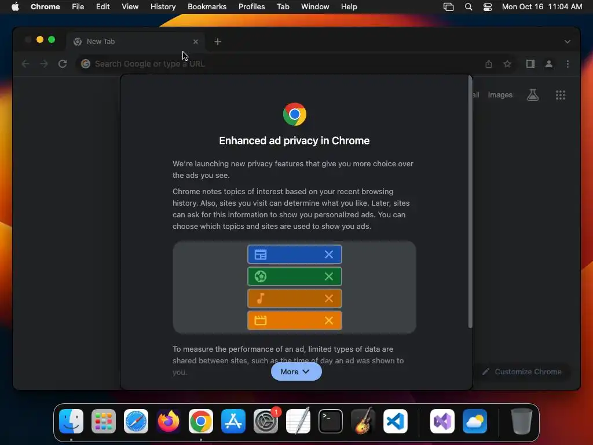Image resolution: width=593 pixels, height=445 pixels.
Task: Click the Customize Chrome button
Action: pos(522,371)
